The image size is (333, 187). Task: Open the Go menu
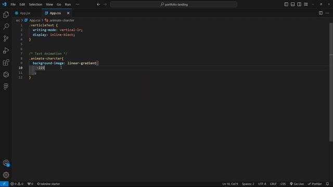click(x=59, y=4)
